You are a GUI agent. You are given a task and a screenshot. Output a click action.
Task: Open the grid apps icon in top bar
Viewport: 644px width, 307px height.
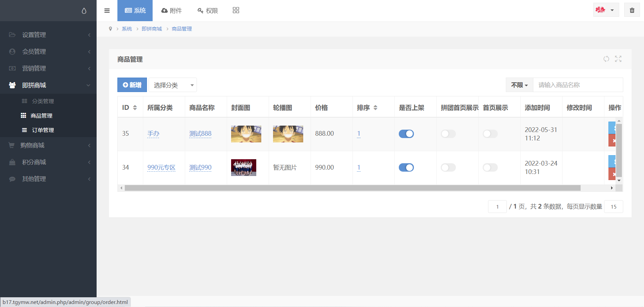coord(236,10)
